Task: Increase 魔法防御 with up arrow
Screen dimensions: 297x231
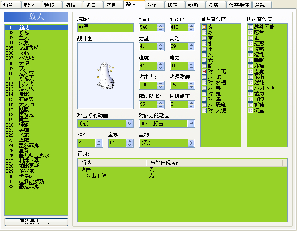Action: click(160, 103)
